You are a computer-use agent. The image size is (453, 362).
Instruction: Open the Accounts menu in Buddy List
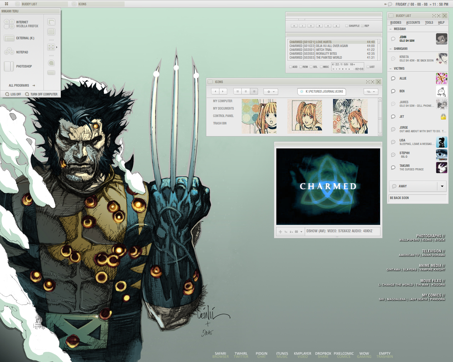pos(413,23)
